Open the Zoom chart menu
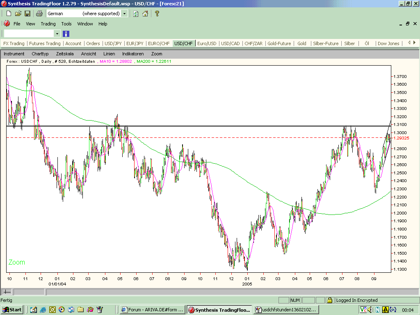 [x=157, y=54]
